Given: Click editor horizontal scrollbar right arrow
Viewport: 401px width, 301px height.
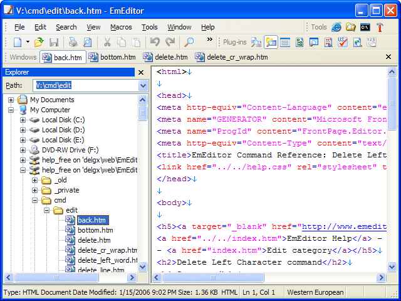Looking at the screenshot, I should point(381,277).
